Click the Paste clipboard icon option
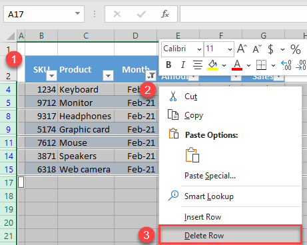The height and width of the screenshot is (245, 307). pos(192,155)
